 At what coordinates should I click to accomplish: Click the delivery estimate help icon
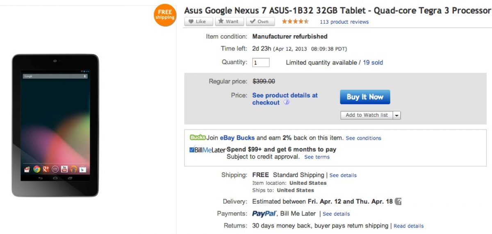[398, 202]
